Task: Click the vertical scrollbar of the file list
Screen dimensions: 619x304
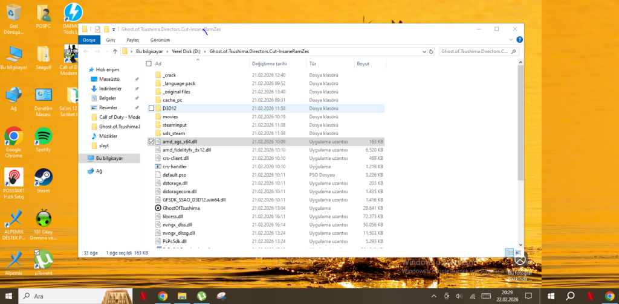Action: 520,122
